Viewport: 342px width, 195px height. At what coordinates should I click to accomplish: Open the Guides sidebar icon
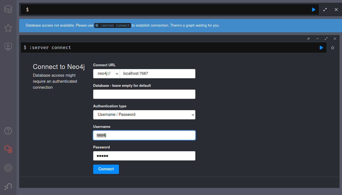[x=8, y=46]
